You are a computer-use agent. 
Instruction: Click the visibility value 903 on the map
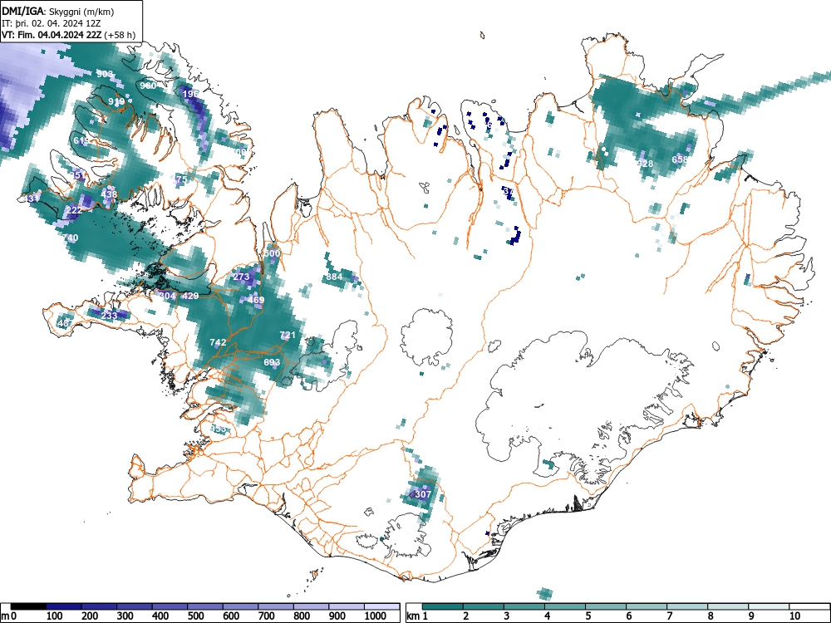coord(105,74)
